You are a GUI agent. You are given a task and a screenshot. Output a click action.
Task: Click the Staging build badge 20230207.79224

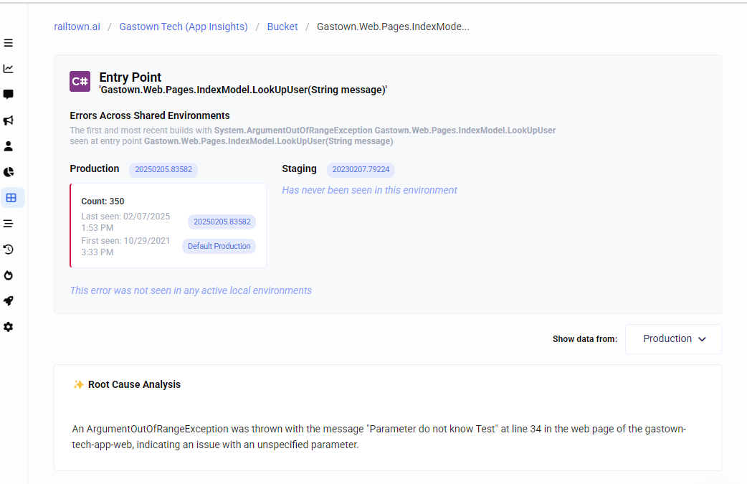point(361,170)
